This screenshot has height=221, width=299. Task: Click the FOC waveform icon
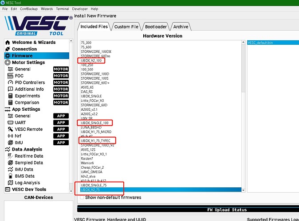click(10, 76)
